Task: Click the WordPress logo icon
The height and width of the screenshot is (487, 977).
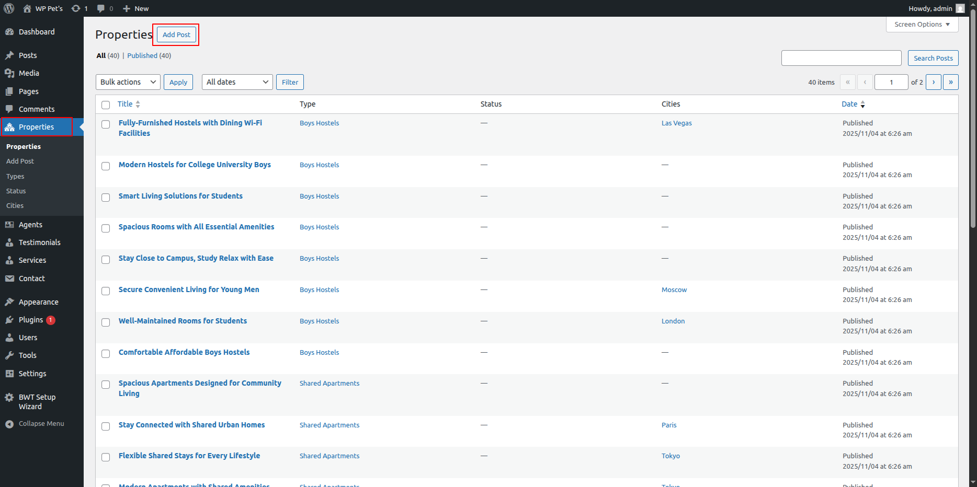Action: [x=9, y=8]
